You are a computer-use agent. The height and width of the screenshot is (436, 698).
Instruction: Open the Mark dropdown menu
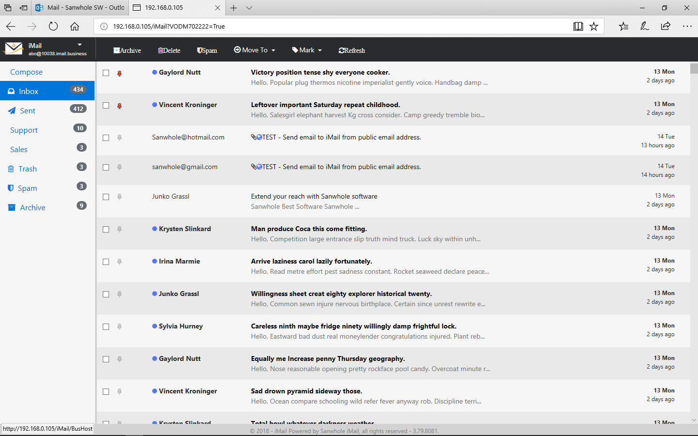(307, 50)
